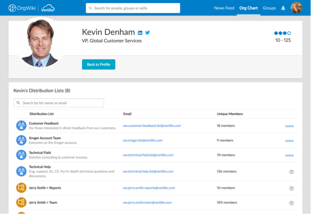
Task: Click the Distribution List column header
Action: tap(41, 114)
